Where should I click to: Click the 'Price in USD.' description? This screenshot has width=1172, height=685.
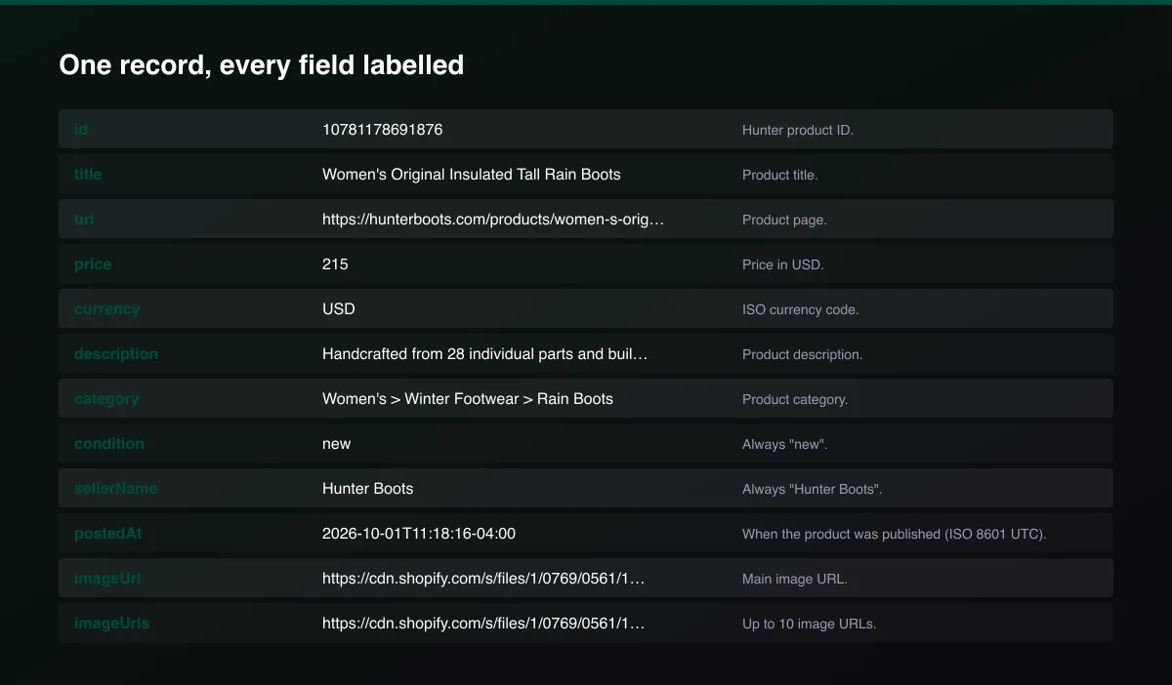click(x=783, y=264)
